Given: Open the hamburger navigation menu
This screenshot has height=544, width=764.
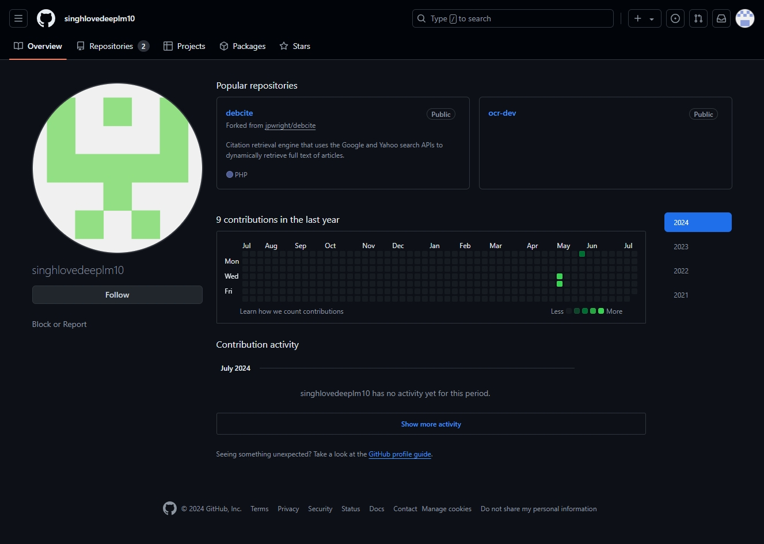Looking at the screenshot, I should coord(18,18).
